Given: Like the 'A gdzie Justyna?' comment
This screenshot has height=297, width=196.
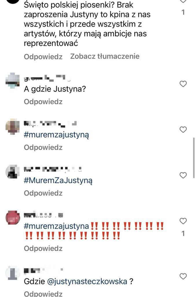Looking at the screenshot, I should (183, 84).
